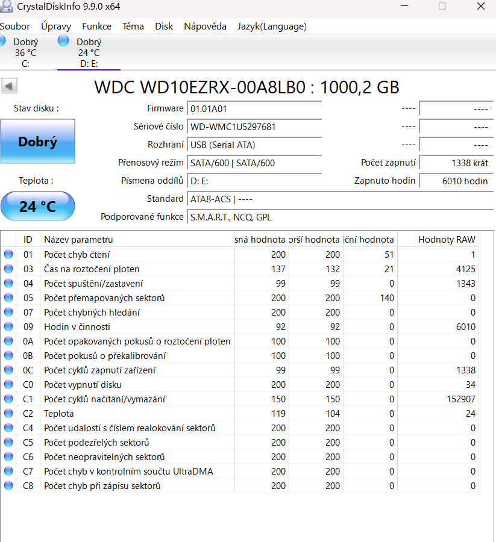Select the row Čas na roztočení ploten
This screenshot has height=542, width=496.
[240, 269]
